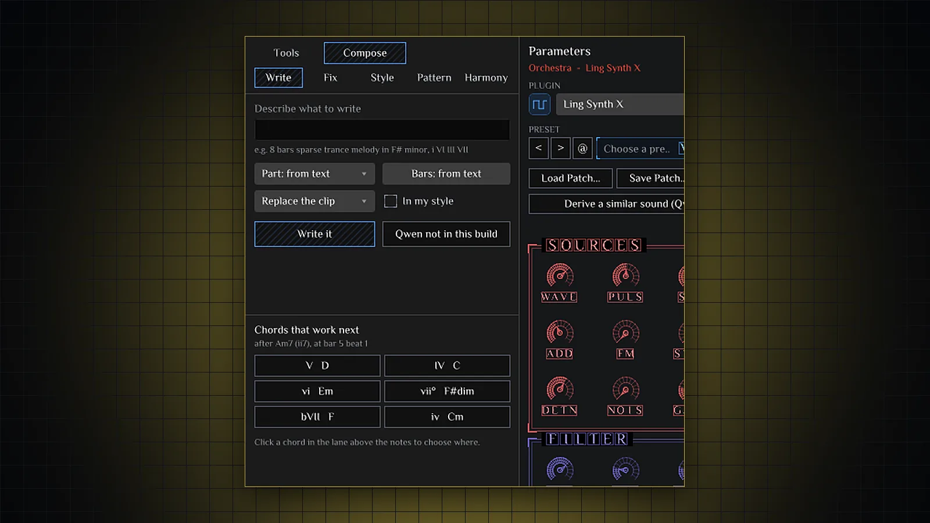Click the NOIS knob in Sources

625,389
